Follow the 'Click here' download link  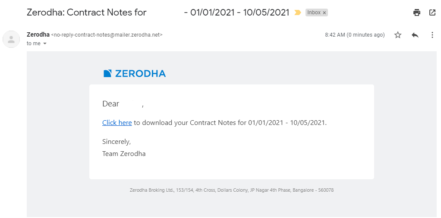click(117, 123)
